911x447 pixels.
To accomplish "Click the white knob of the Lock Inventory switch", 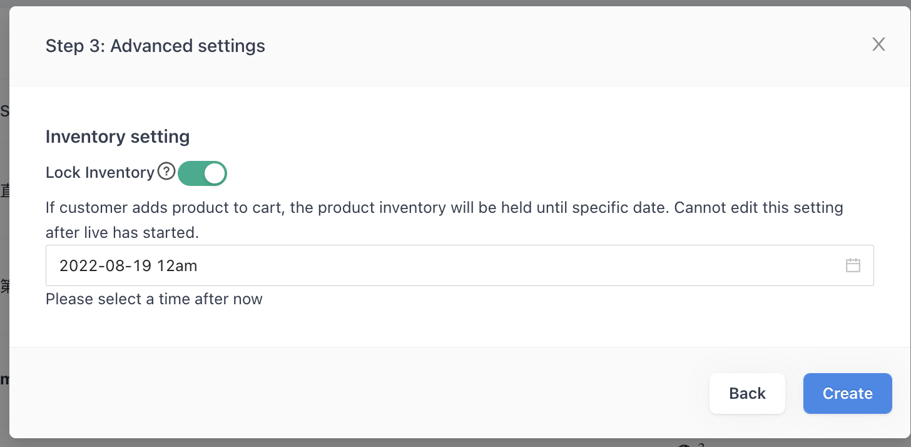I will click(214, 173).
